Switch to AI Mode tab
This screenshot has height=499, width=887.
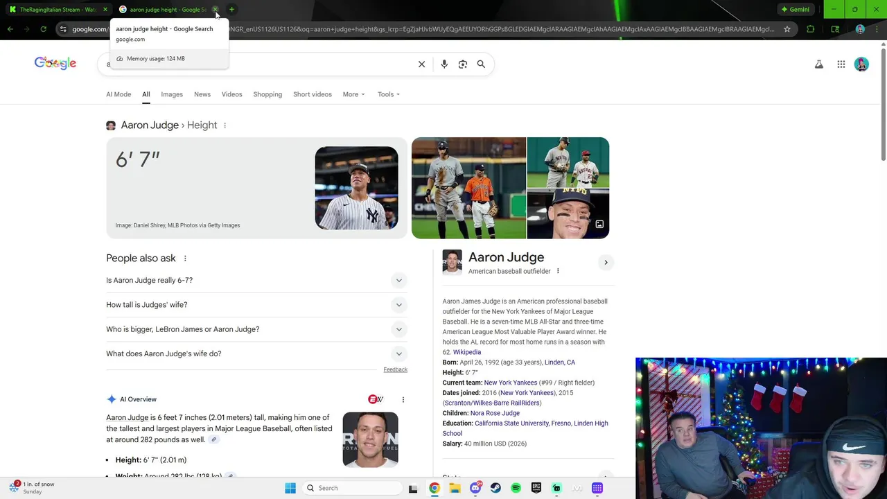(118, 94)
